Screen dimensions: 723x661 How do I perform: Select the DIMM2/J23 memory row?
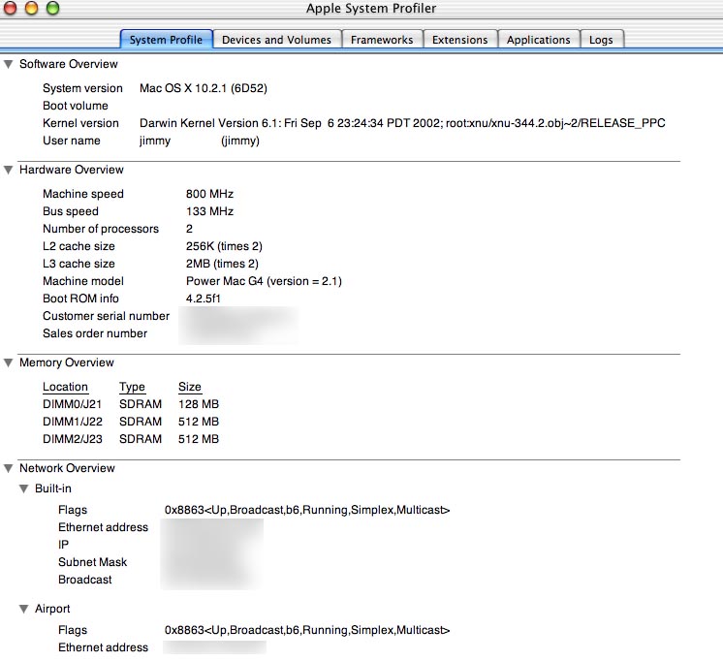point(131,439)
